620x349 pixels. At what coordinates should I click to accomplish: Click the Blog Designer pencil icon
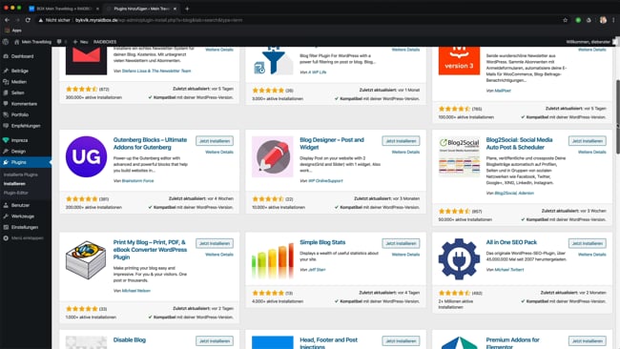coord(273,157)
